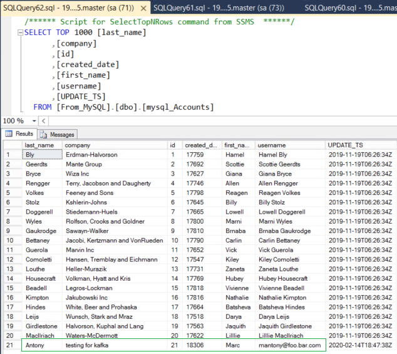Screen dimensions: 397x354
Task: Click 'Wunsch, Stark and Mraz' cell
Action: click(x=115, y=317)
